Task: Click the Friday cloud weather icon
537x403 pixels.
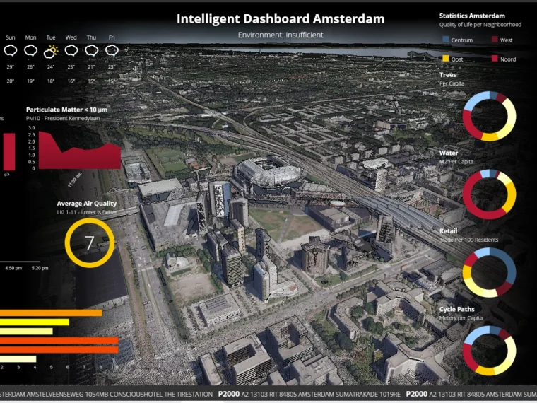Action: [112, 51]
